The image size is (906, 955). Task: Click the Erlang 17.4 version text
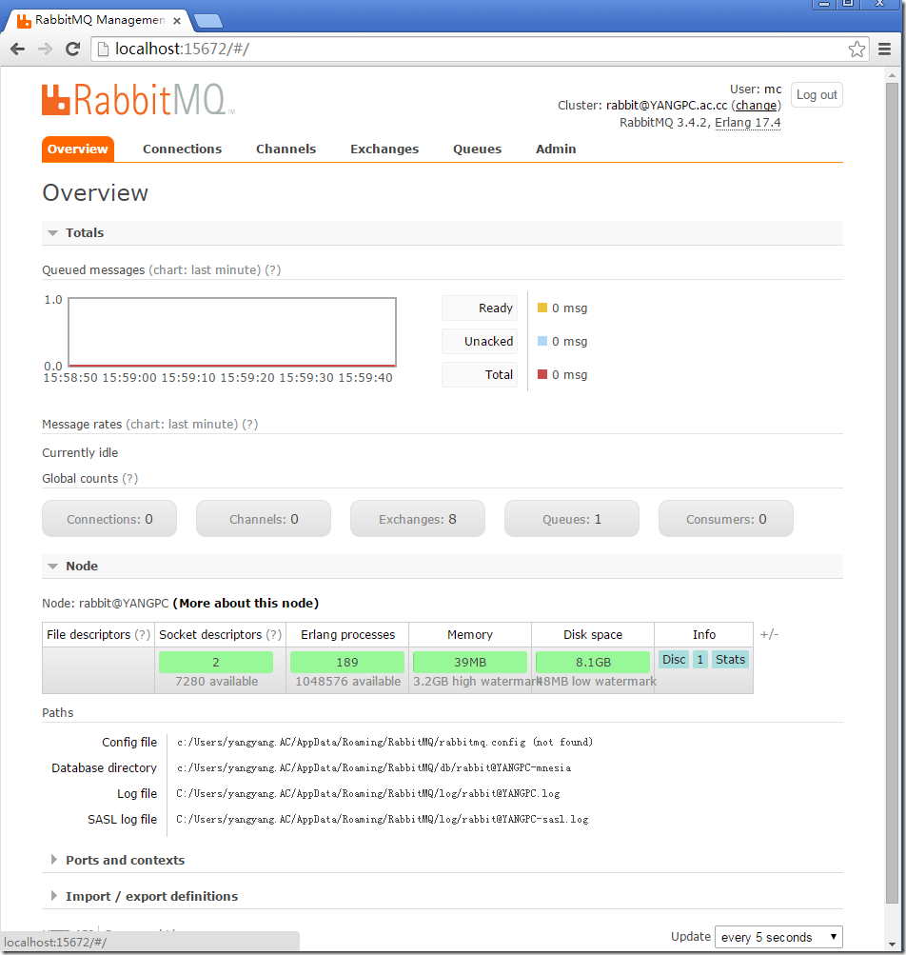747,123
